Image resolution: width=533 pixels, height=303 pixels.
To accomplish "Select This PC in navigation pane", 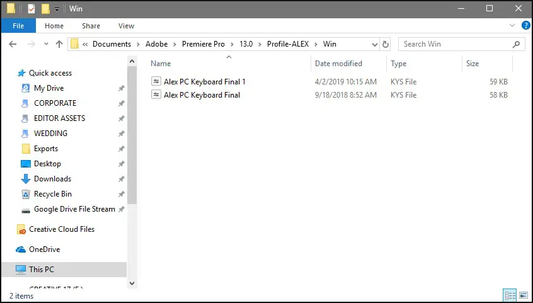I will coord(64,270).
